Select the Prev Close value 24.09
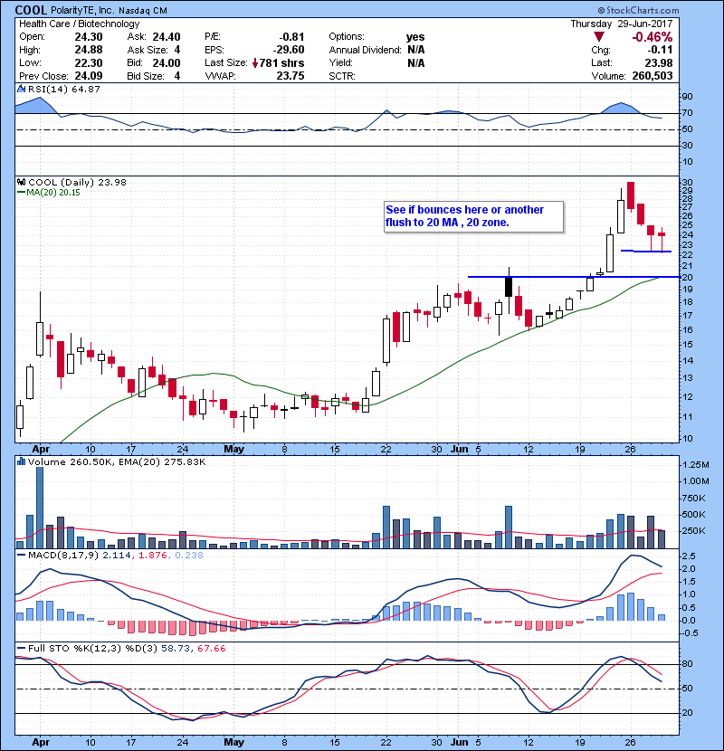This screenshot has height=751, width=724. [x=89, y=76]
